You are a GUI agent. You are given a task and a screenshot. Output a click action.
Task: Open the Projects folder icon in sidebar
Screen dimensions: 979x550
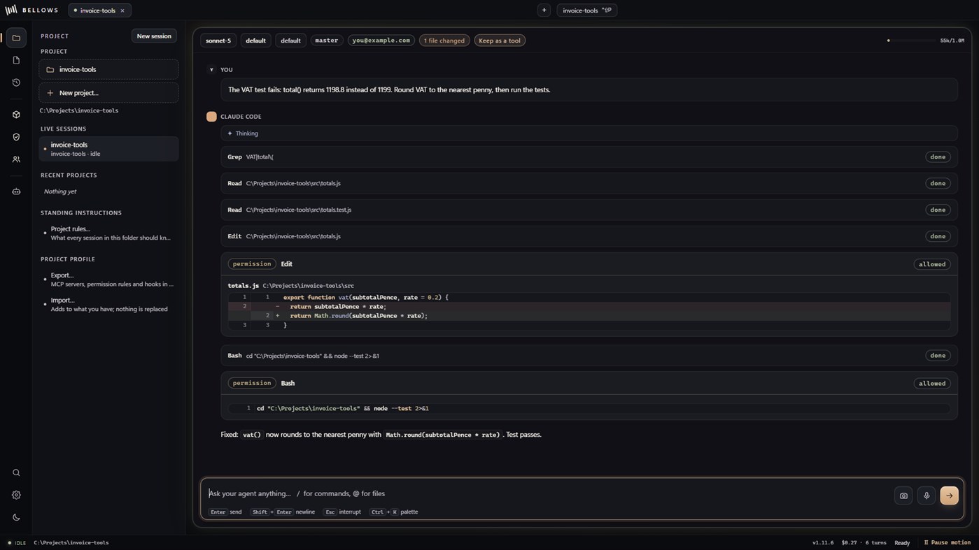[16, 38]
